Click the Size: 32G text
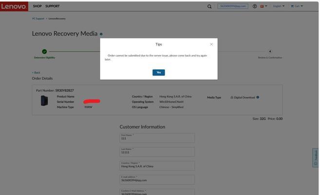Screen dimensions: 320x195 259,118
